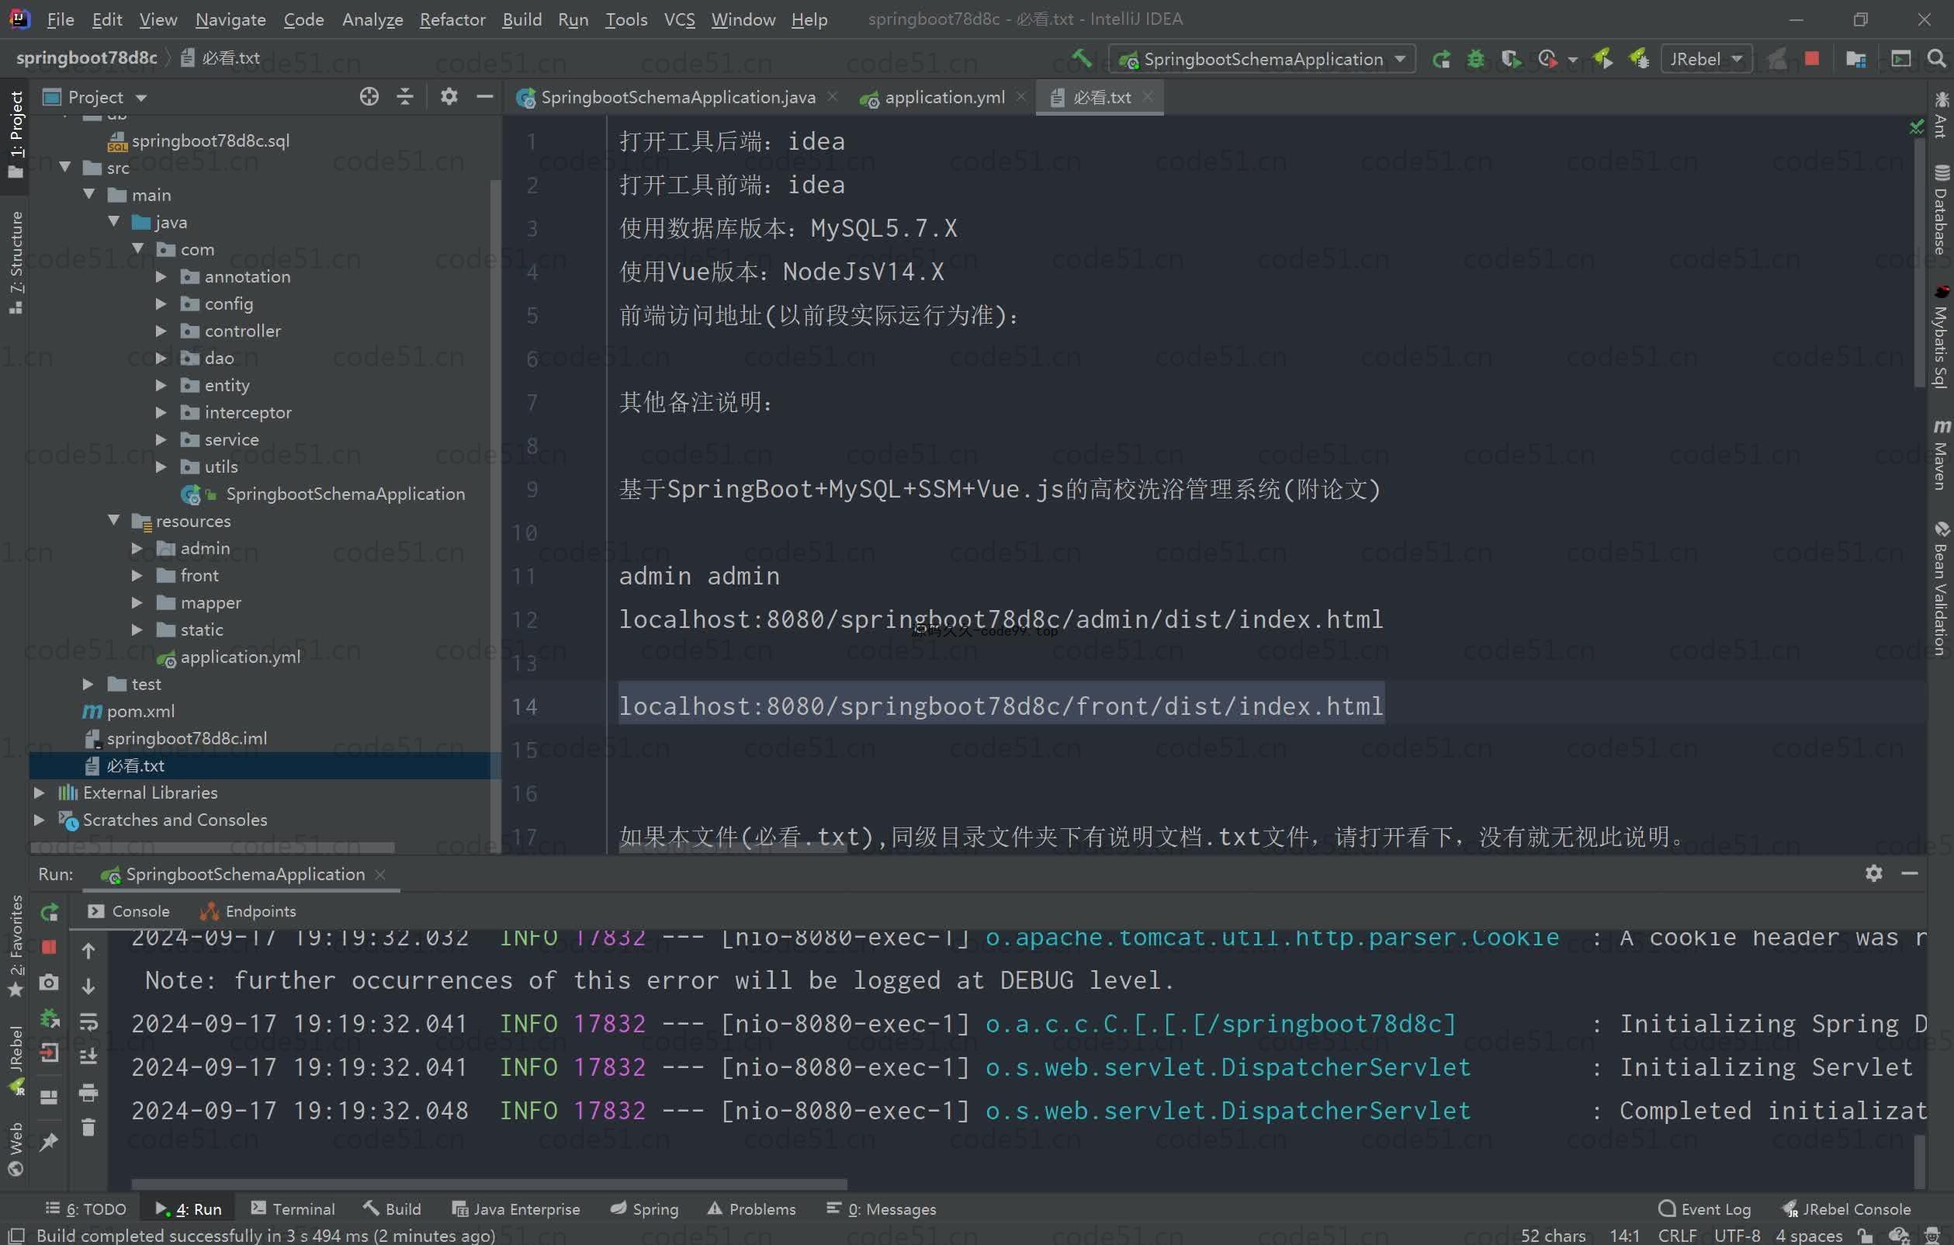Viewport: 1954px width, 1245px height.
Task: Hide the Project tool window
Action: 484,96
